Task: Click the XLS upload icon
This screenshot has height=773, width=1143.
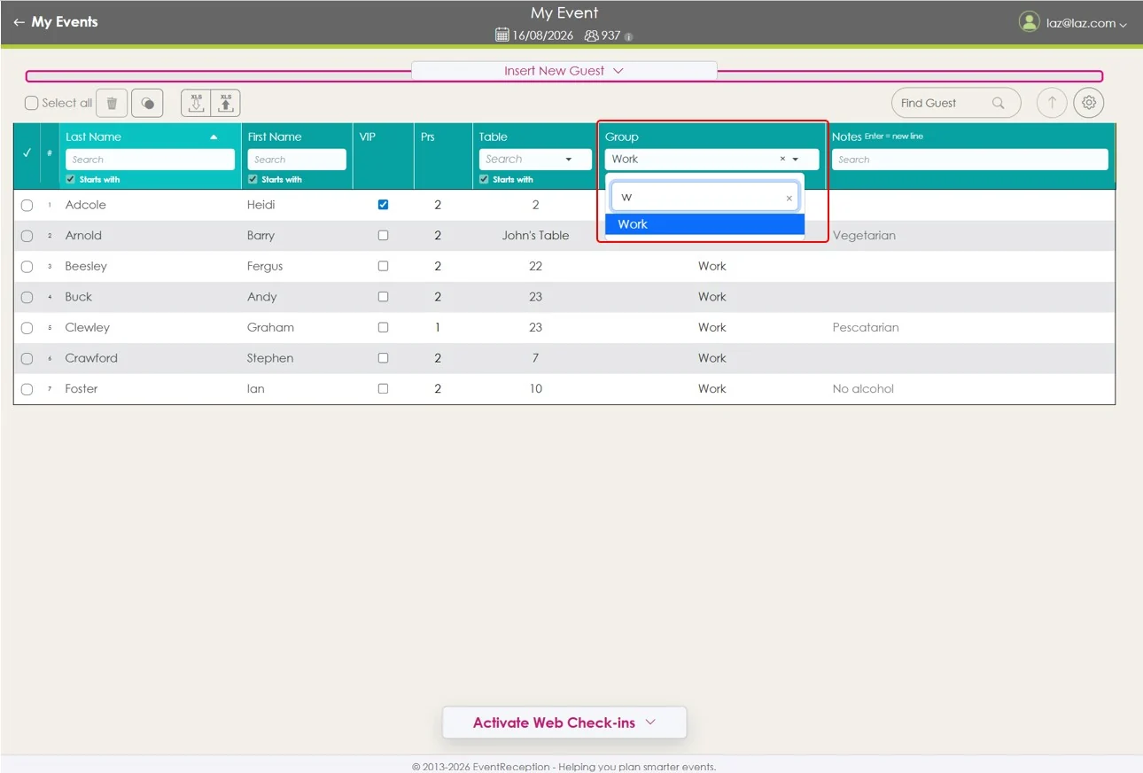Action: coord(225,103)
